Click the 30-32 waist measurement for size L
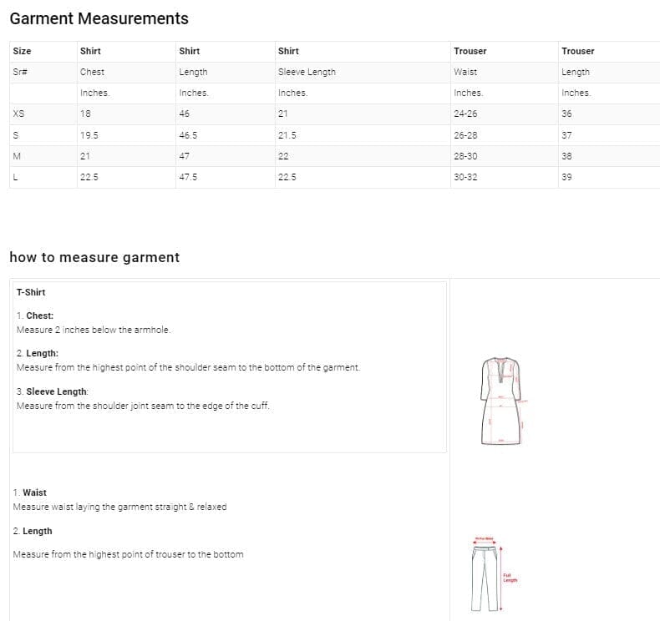The image size is (660, 621). pos(465,177)
